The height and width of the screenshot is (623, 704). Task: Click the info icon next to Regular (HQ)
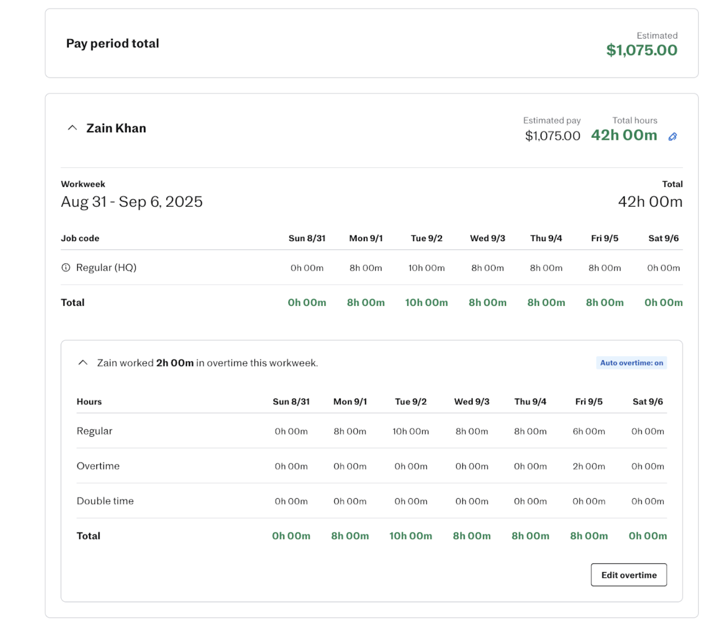[x=66, y=268]
